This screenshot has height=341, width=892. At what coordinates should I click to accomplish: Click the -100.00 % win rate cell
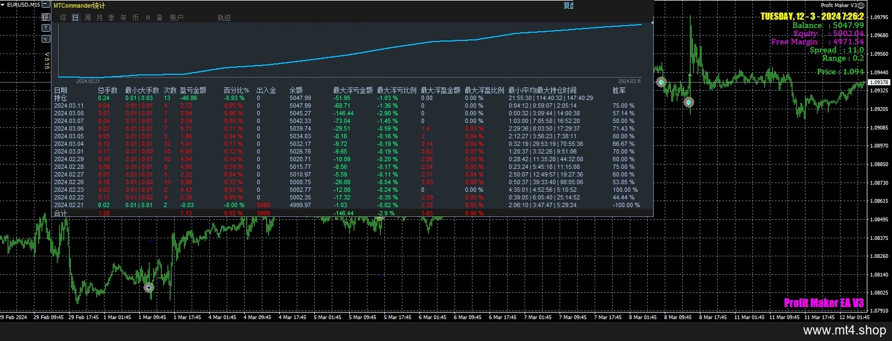pos(626,205)
